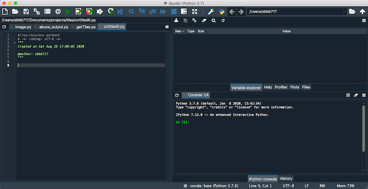Click the @ symbol finder icon
368x189 pixels.
point(58,11)
